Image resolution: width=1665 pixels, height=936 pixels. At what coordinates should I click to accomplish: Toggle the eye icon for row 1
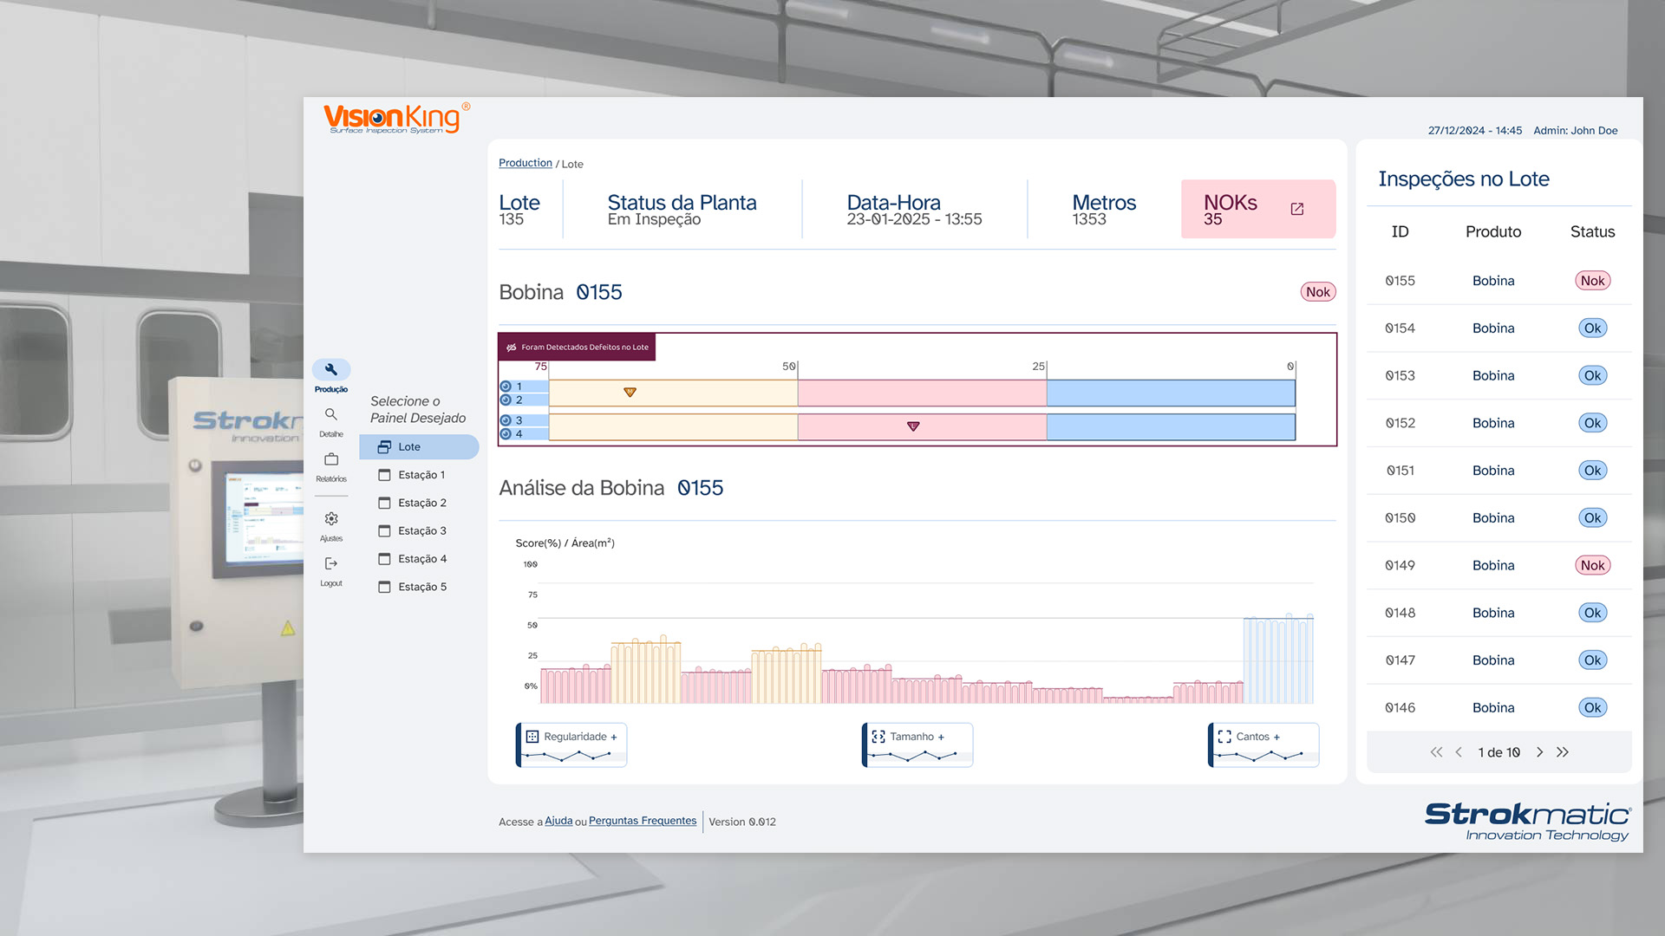point(506,387)
